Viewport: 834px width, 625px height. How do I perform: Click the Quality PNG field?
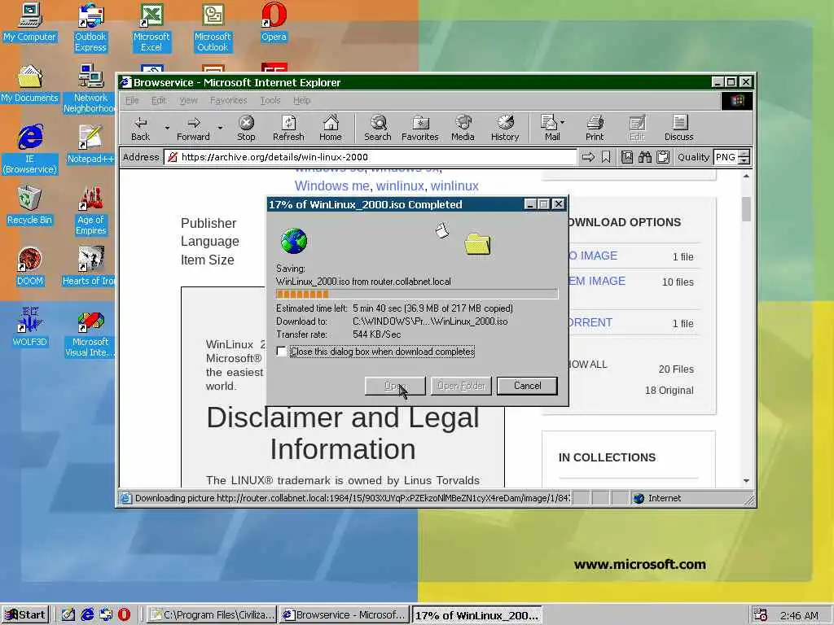726,157
